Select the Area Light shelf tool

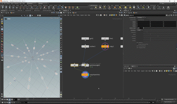click(x=104, y=8)
